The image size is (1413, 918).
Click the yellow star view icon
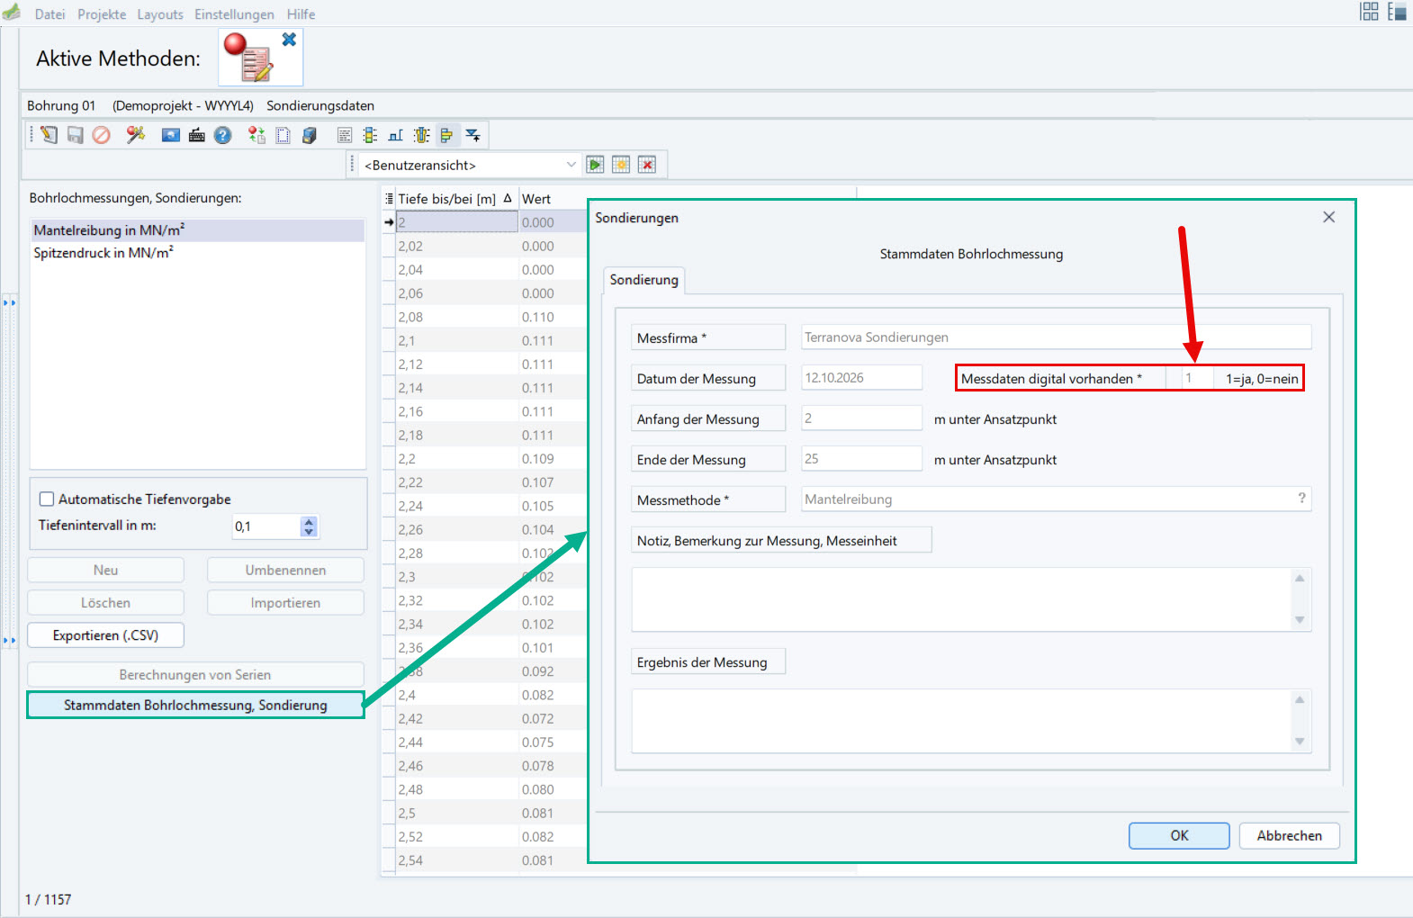[x=621, y=165]
